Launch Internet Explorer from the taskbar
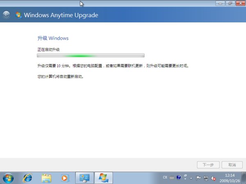 27,178
